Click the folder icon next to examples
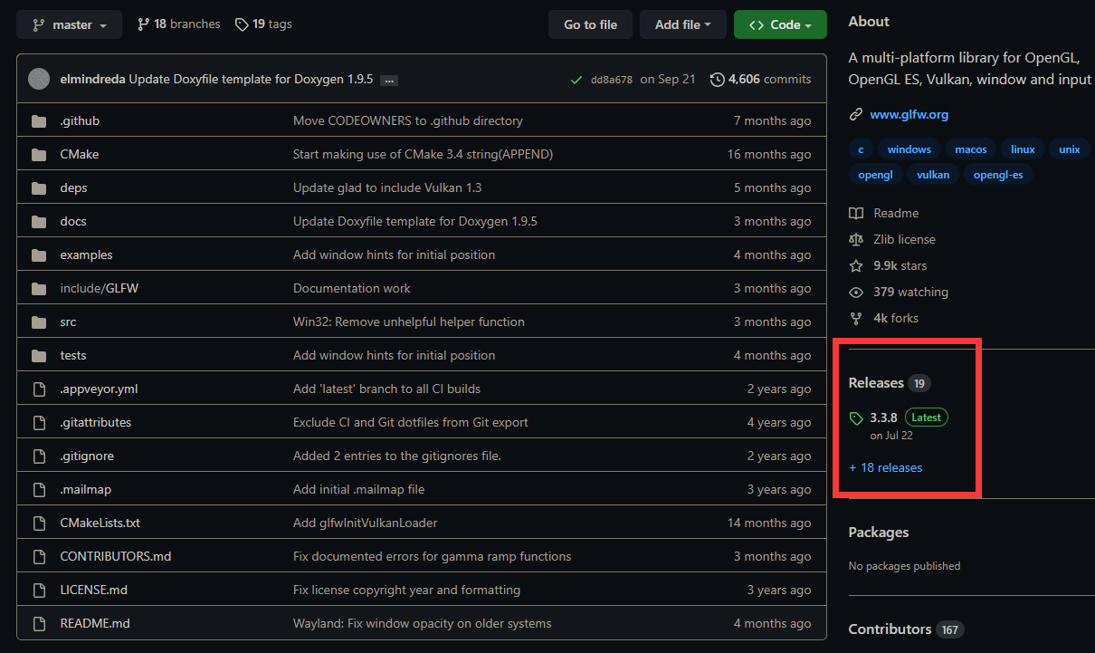 coord(39,254)
